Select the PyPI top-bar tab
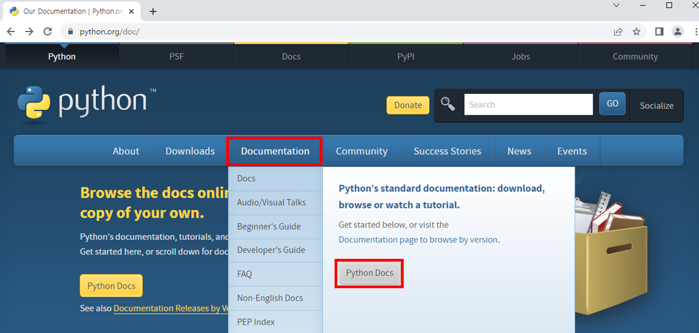 [x=406, y=56]
